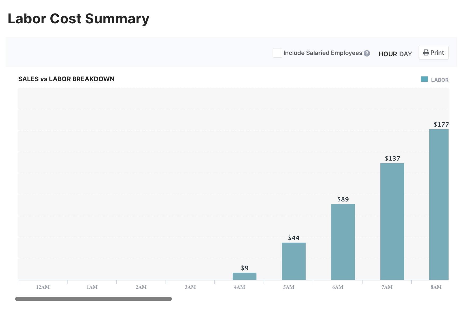Click the LABOR legend label
Image resolution: width=469 pixels, height=310 pixels.
coord(439,80)
